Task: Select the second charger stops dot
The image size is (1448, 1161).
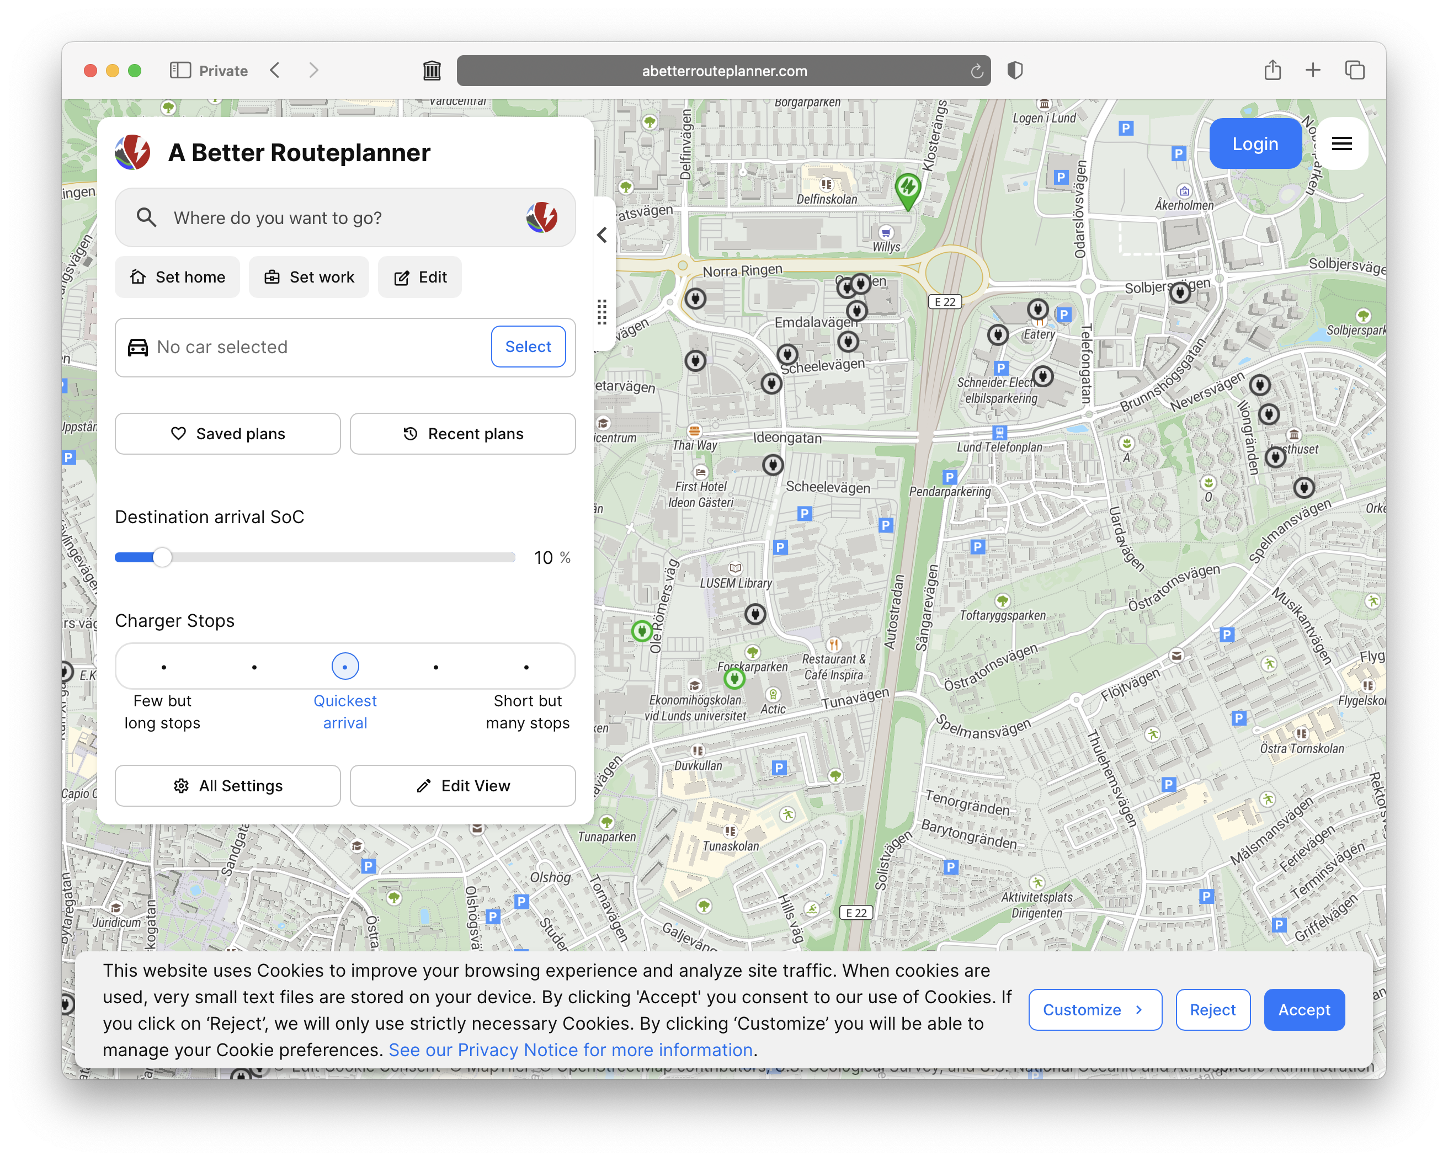Action: [x=254, y=667]
